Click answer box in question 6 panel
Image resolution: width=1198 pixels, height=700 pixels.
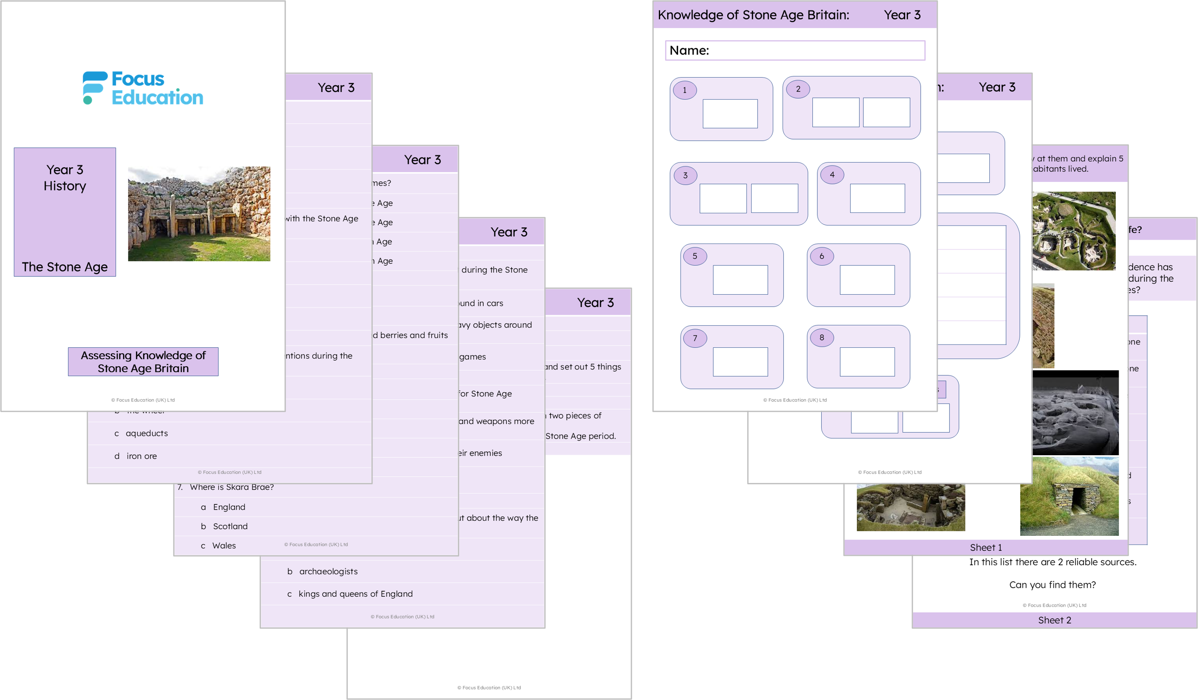coord(867,280)
